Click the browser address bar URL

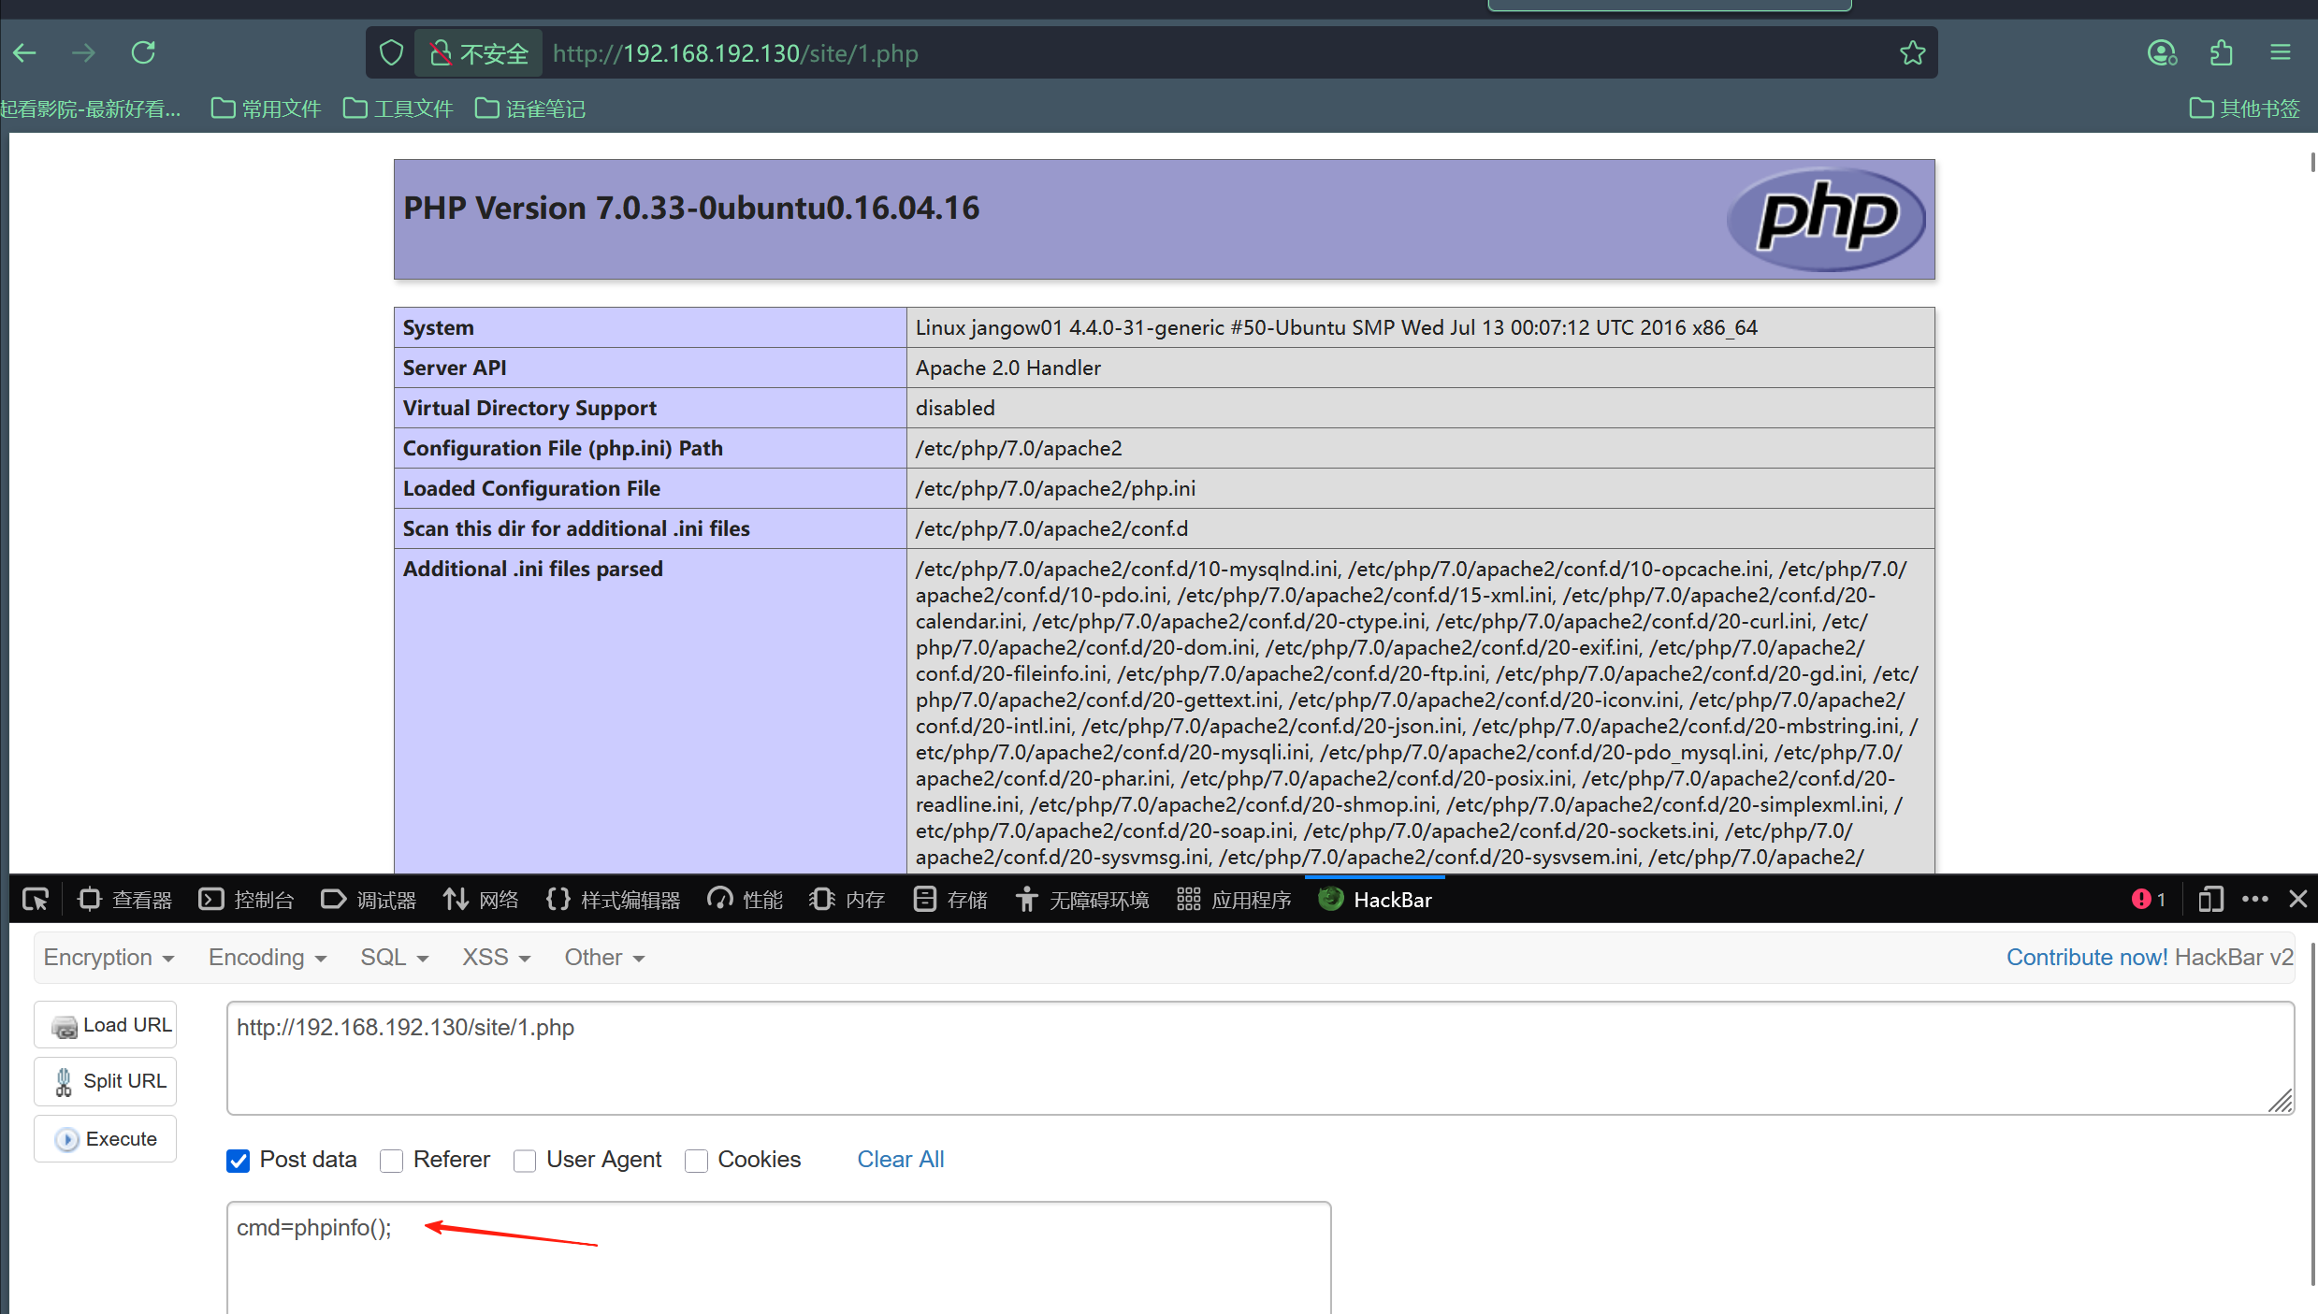(x=735, y=53)
